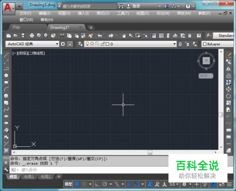Click the 登录 sign-in button
This screenshot has width=236, height=191.
pos(134,6)
